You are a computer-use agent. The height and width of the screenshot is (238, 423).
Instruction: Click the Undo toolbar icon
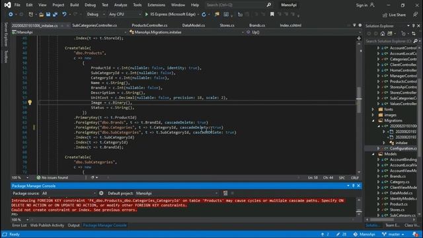click(x=64, y=15)
